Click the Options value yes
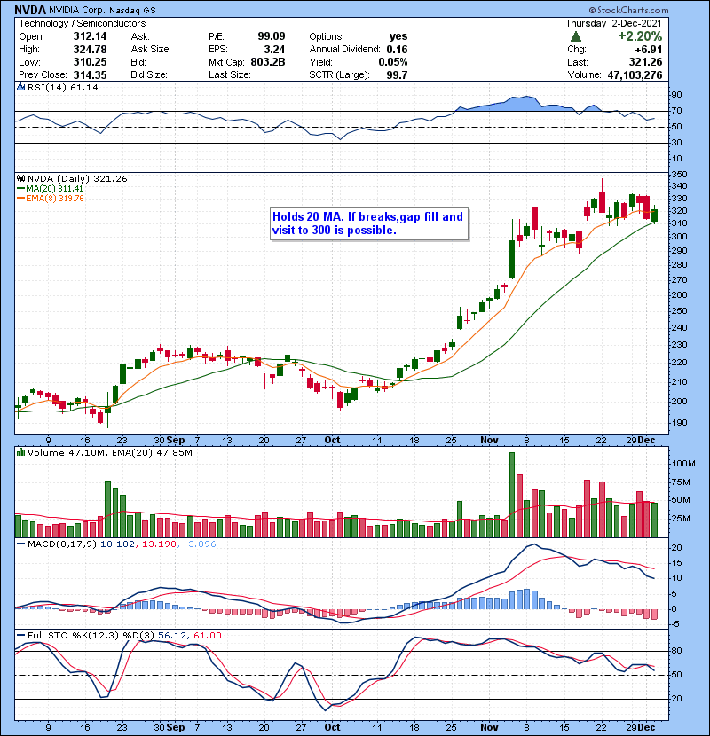This screenshot has width=710, height=736. pyautogui.click(x=398, y=36)
